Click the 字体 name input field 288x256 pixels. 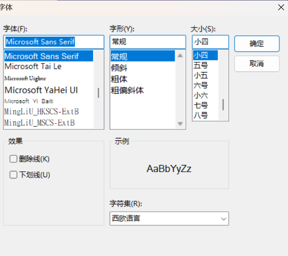pyautogui.click(x=54, y=42)
